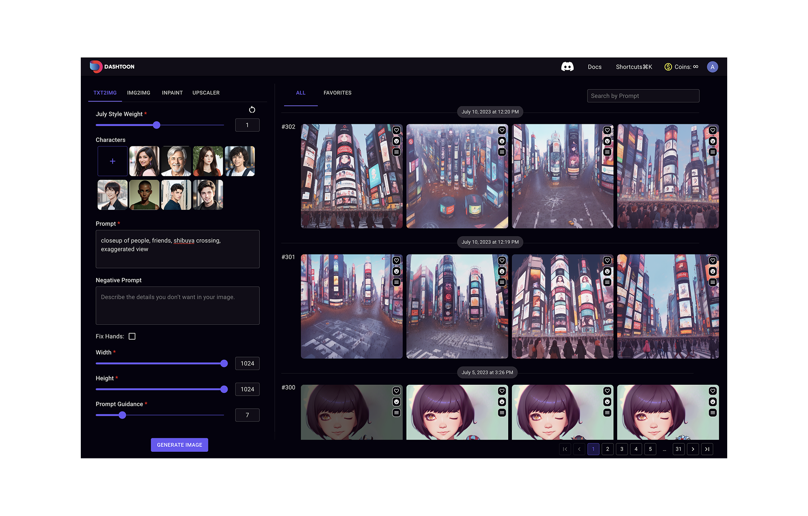Open the menu icon on #302's second image
This screenshot has height=516, width=808.
502,152
